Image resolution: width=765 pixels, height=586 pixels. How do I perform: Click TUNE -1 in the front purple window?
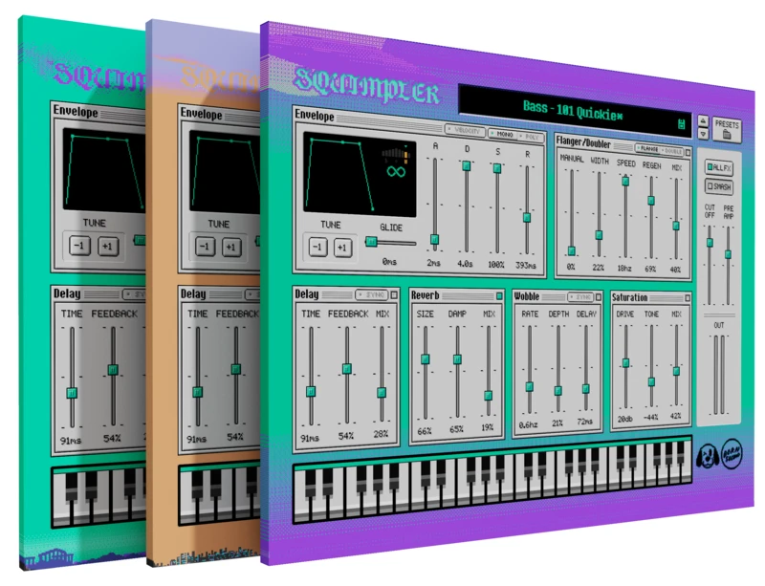click(317, 247)
